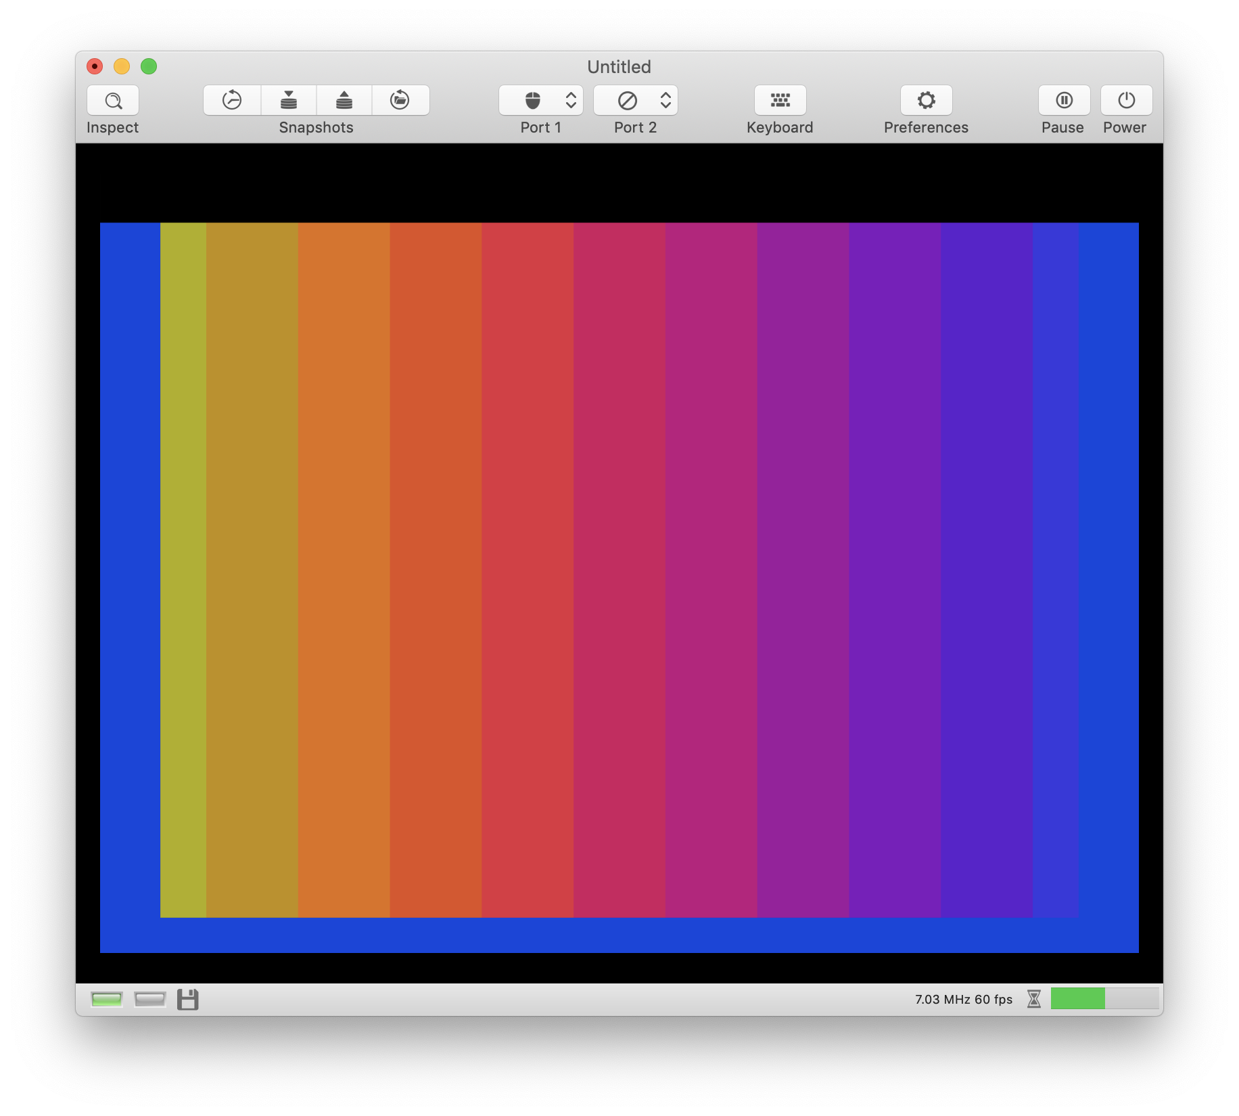Take a snapshot with the down-arrow icon
Viewport: 1239px width, 1116px height.
click(x=289, y=100)
